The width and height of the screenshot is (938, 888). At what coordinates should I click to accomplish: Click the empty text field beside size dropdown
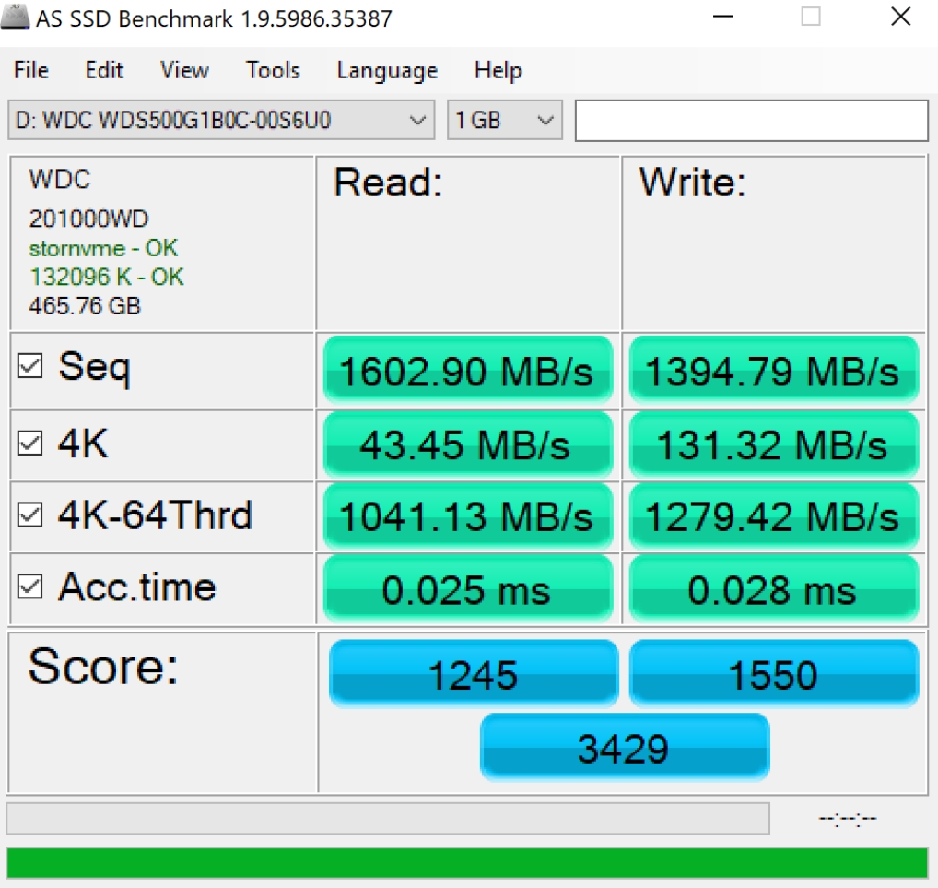[751, 121]
